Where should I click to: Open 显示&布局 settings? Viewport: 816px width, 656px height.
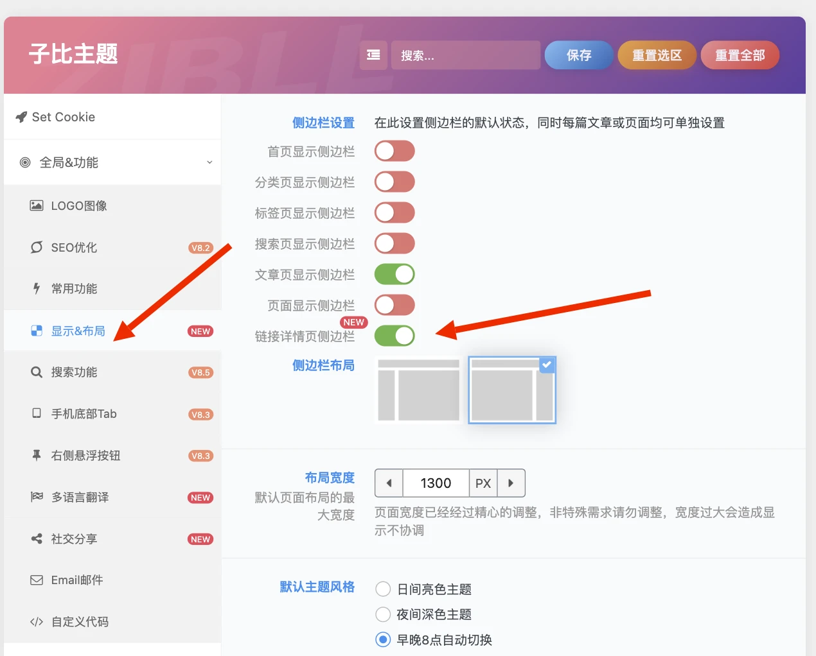click(x=112, y=331)
